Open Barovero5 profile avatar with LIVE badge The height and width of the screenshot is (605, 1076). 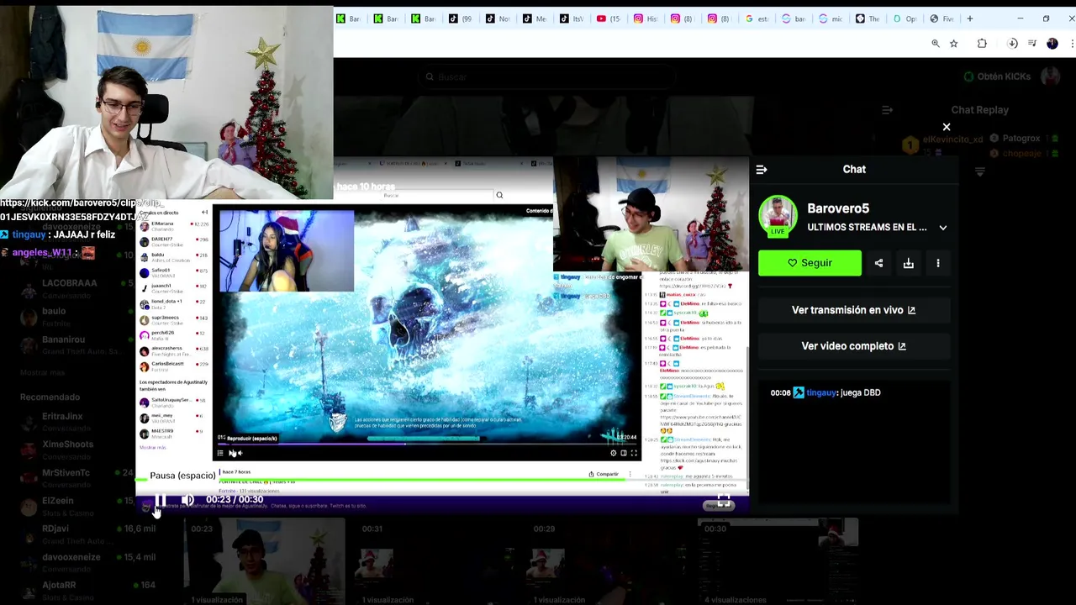(778, 216)
